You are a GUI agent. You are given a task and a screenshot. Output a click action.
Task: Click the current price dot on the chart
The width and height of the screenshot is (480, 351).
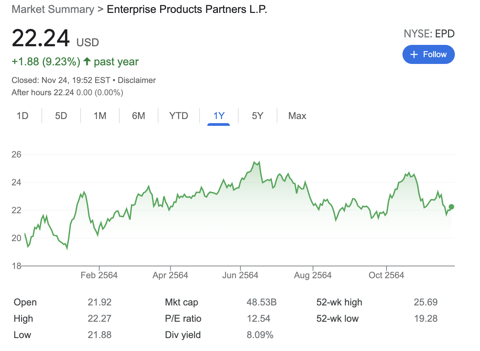point(451,207)
